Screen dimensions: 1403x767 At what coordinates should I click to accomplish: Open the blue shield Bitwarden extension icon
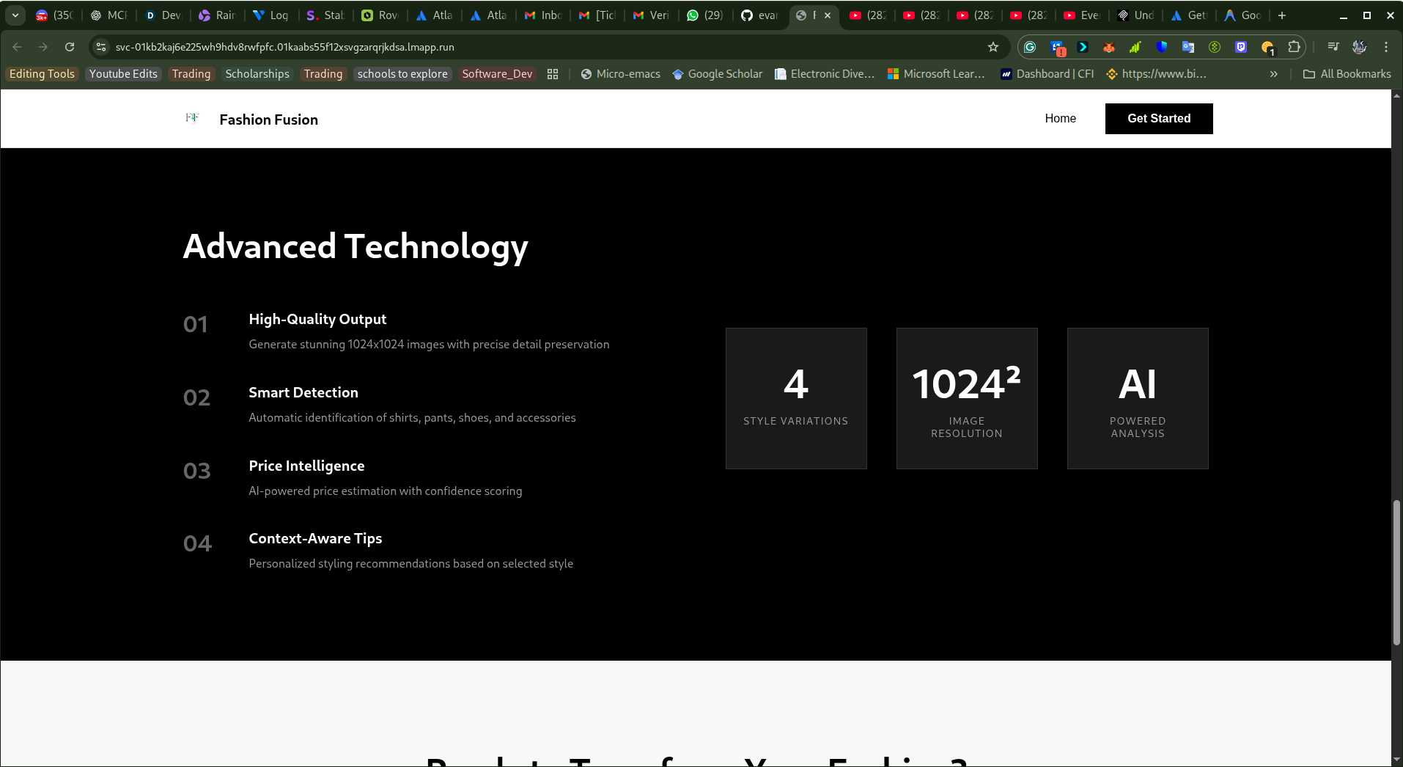point(1162,47)
